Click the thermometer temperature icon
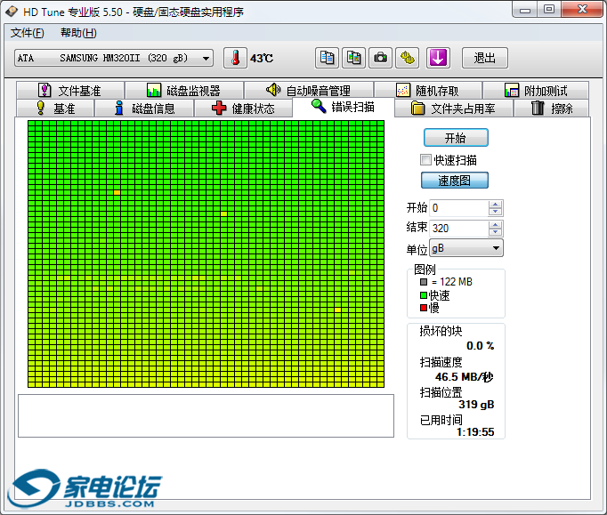The height and width of the screenshot is (515, 607). pyautogui.click(x=235, y=58)
